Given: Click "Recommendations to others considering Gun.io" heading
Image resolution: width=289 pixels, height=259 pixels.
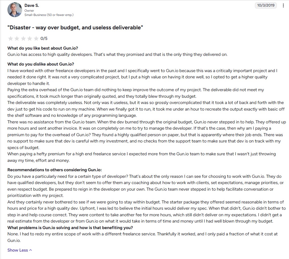Looking at the screenshot, I should click(54, 170).
